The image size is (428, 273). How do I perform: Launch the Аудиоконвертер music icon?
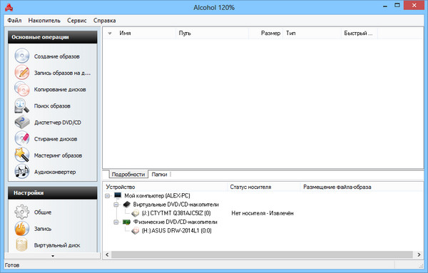point(22,172)
